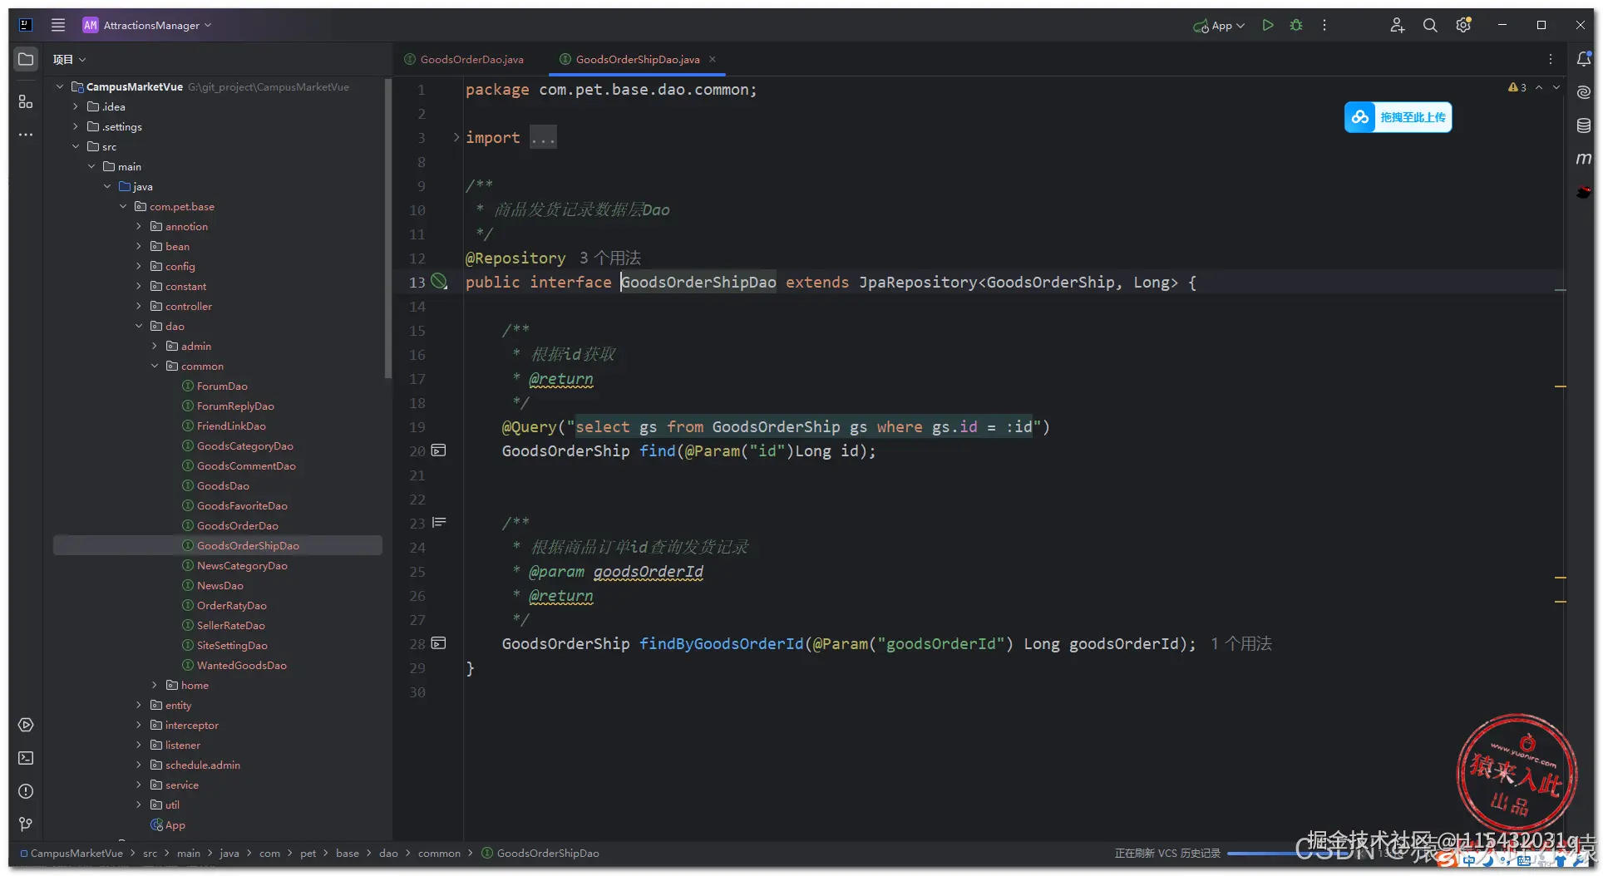Click the gutter icon beside line 28
The height and width of the screenshot is (876, 1603).
tap(439, 643)
